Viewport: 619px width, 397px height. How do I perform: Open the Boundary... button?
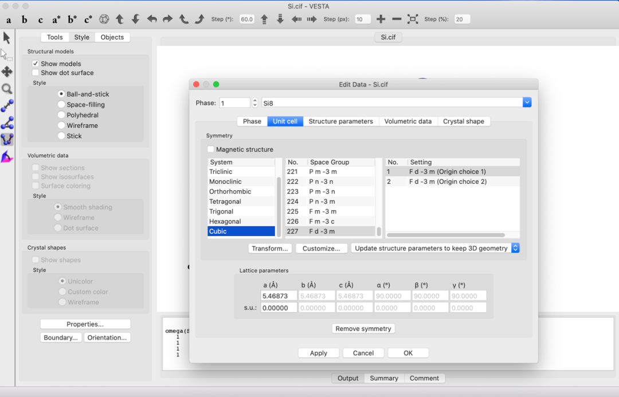point(61,337)
